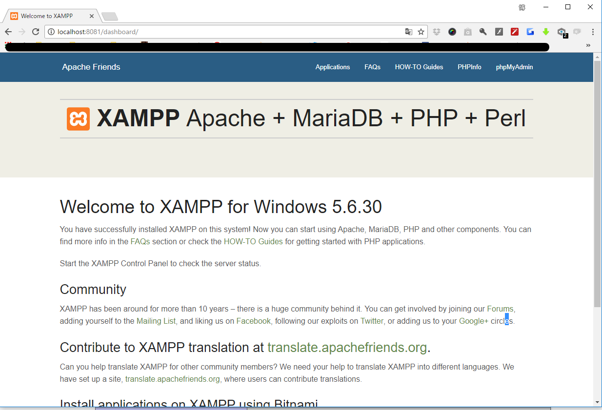
Task: Show hidden bookmarks with the chevron
Action: tap(588, 45)
